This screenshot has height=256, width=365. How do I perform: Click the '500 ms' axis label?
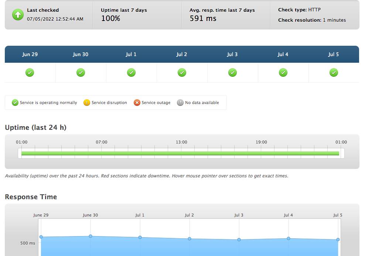pyautogui.click(x=27, y=243)
